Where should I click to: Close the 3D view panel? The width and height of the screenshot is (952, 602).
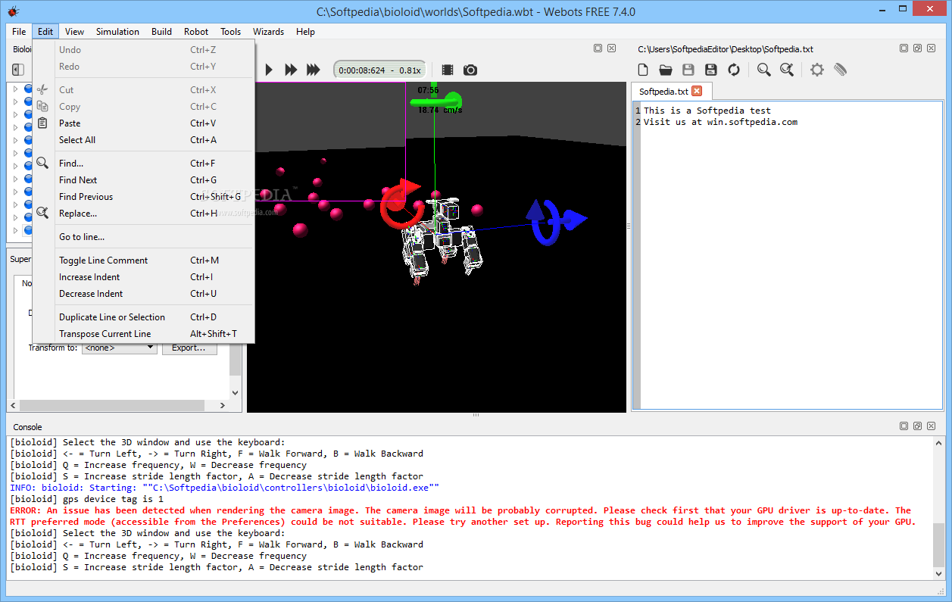click(611, 48)
